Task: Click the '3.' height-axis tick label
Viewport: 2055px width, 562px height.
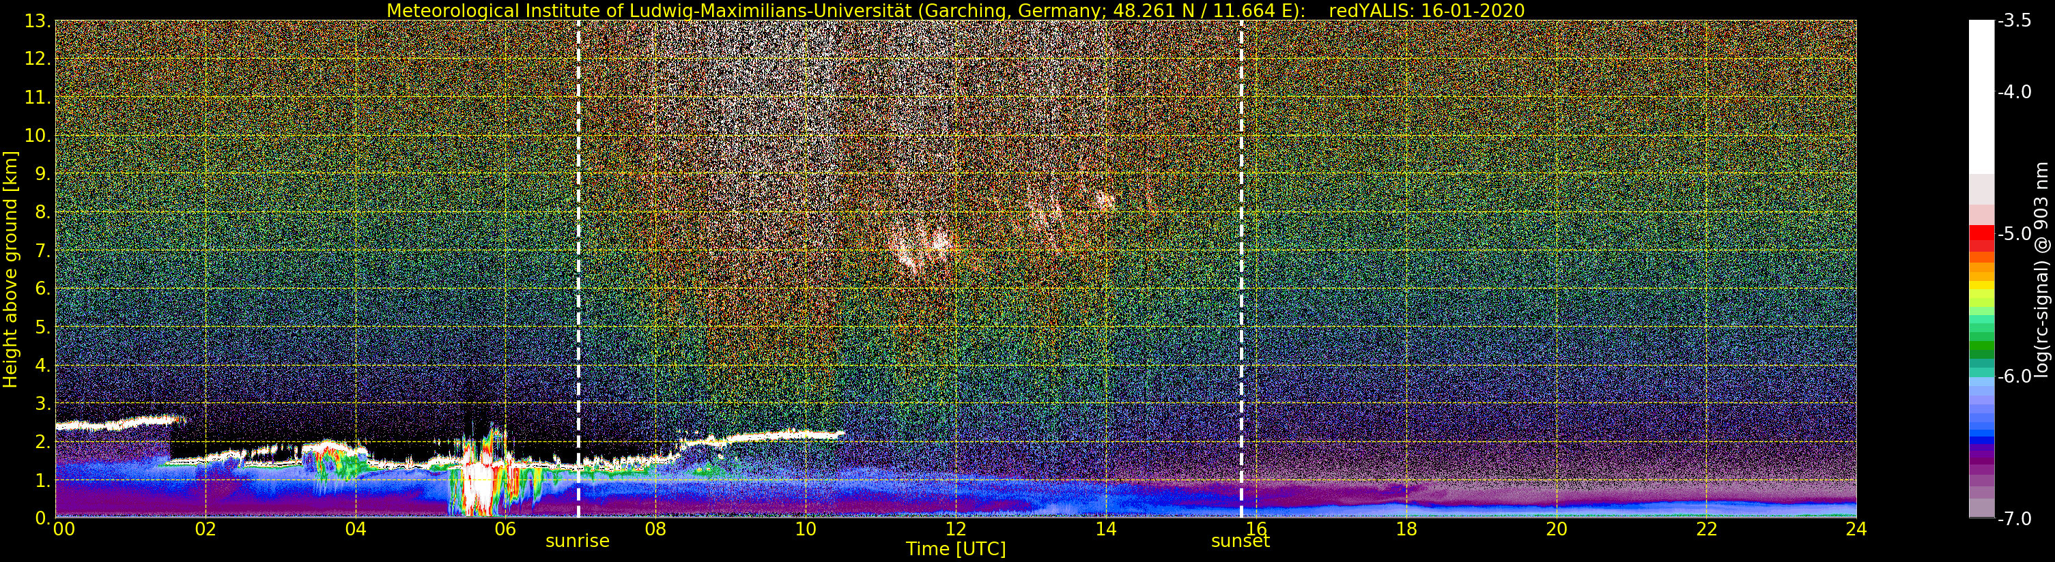Action: (43, 403)
